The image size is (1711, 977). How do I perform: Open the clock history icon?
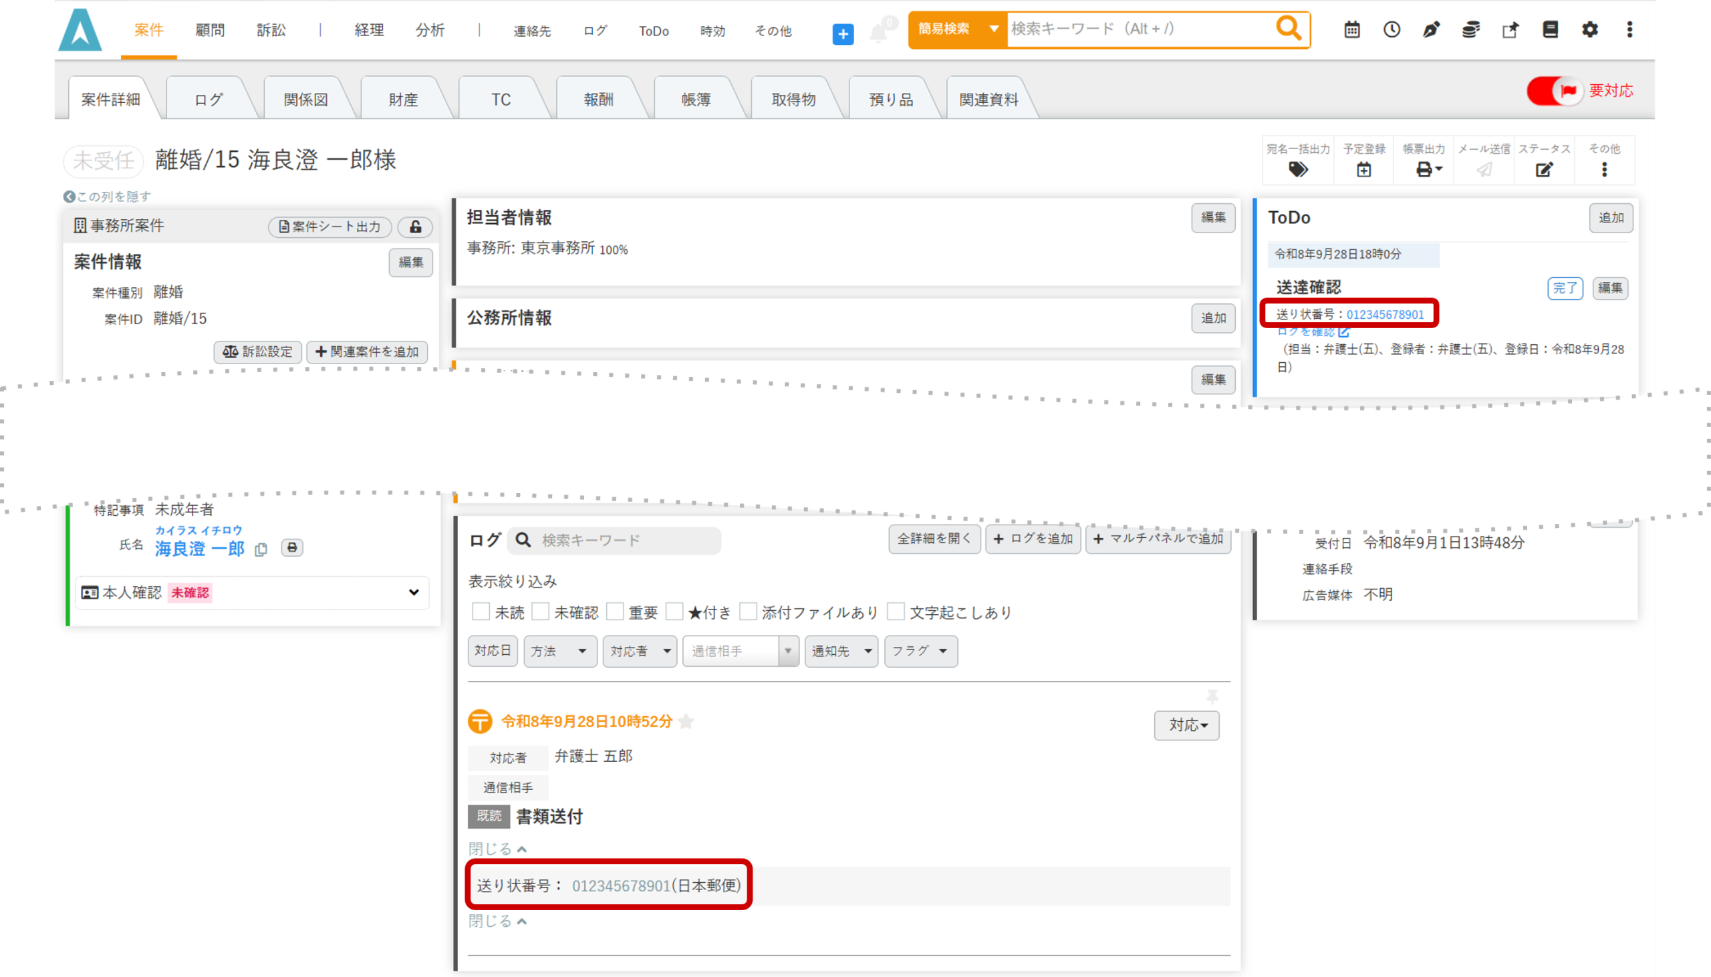(1392, 29)
